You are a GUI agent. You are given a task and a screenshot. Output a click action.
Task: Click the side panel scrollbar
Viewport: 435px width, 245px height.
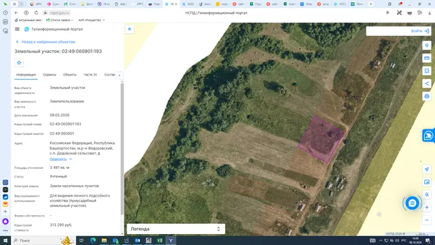122,148
